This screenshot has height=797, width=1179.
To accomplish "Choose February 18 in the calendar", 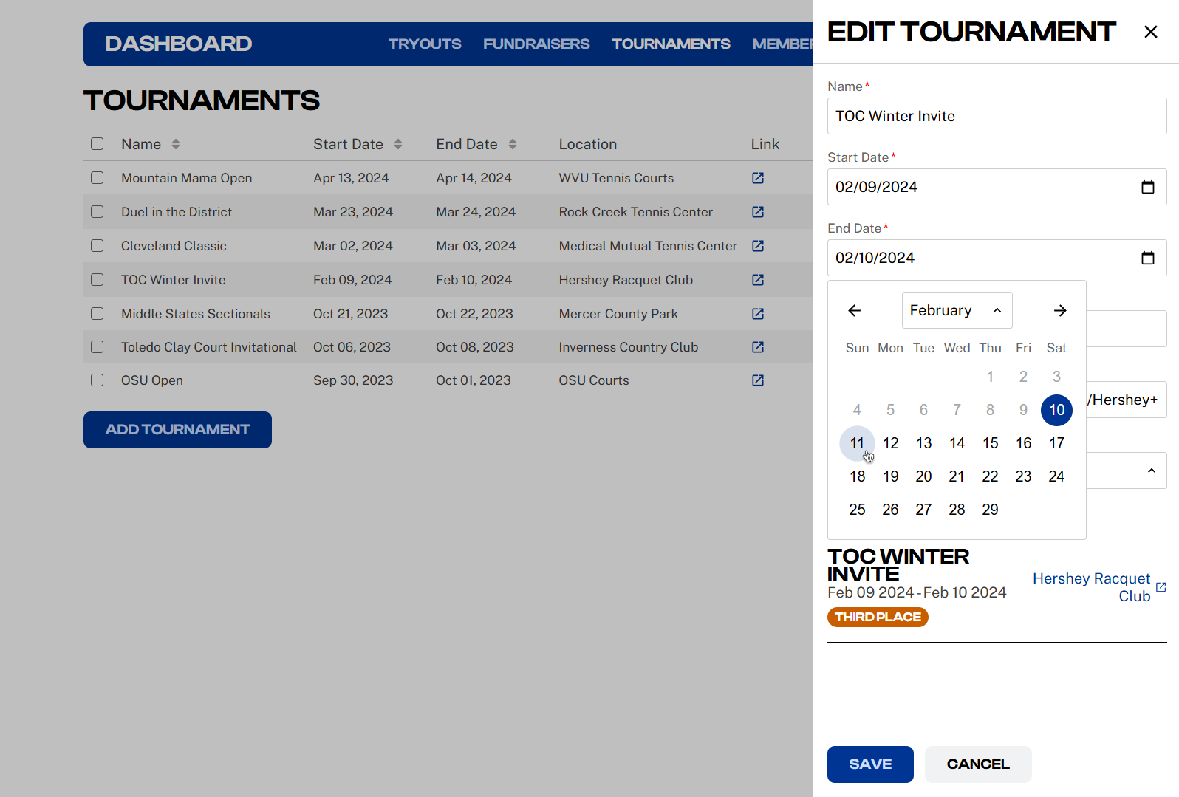I will point(857,476).
